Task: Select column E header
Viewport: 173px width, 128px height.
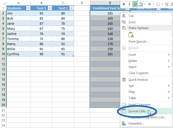Action: (x=105, y=3)
